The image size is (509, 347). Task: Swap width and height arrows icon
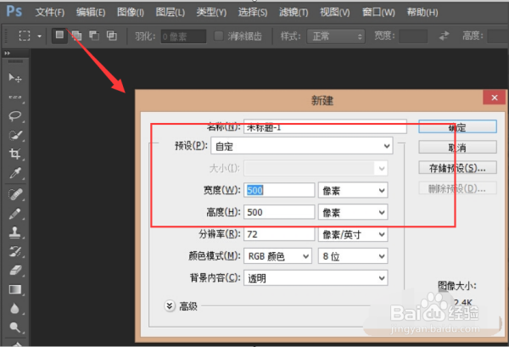point(444,36)
